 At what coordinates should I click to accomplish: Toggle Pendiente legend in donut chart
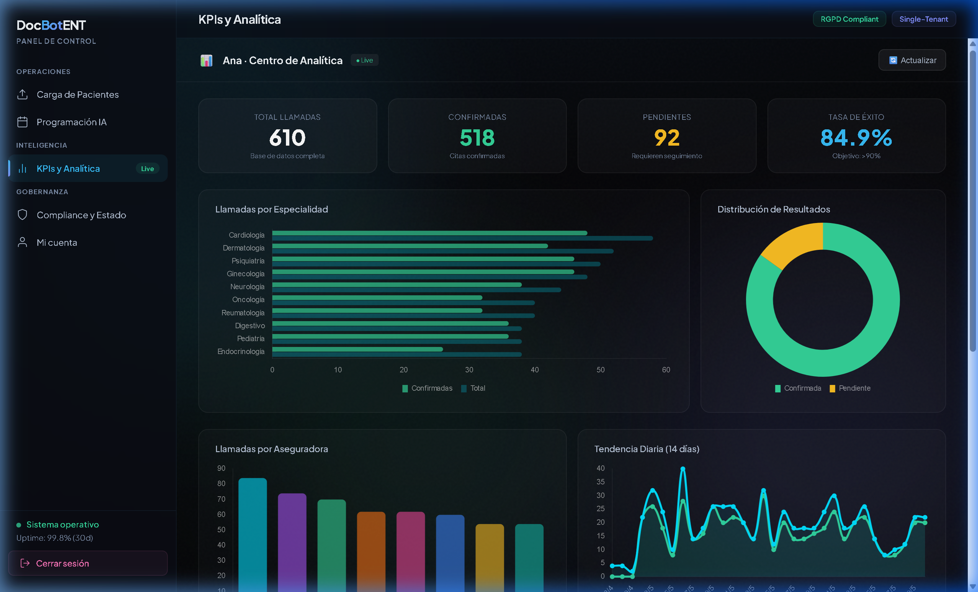tap(850, 388)
